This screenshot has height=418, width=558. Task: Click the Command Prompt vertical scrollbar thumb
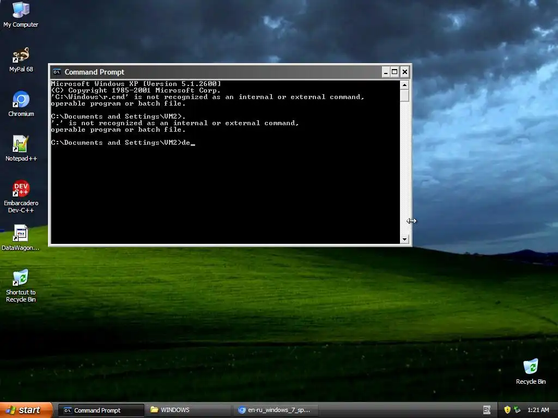click(404, 96)
